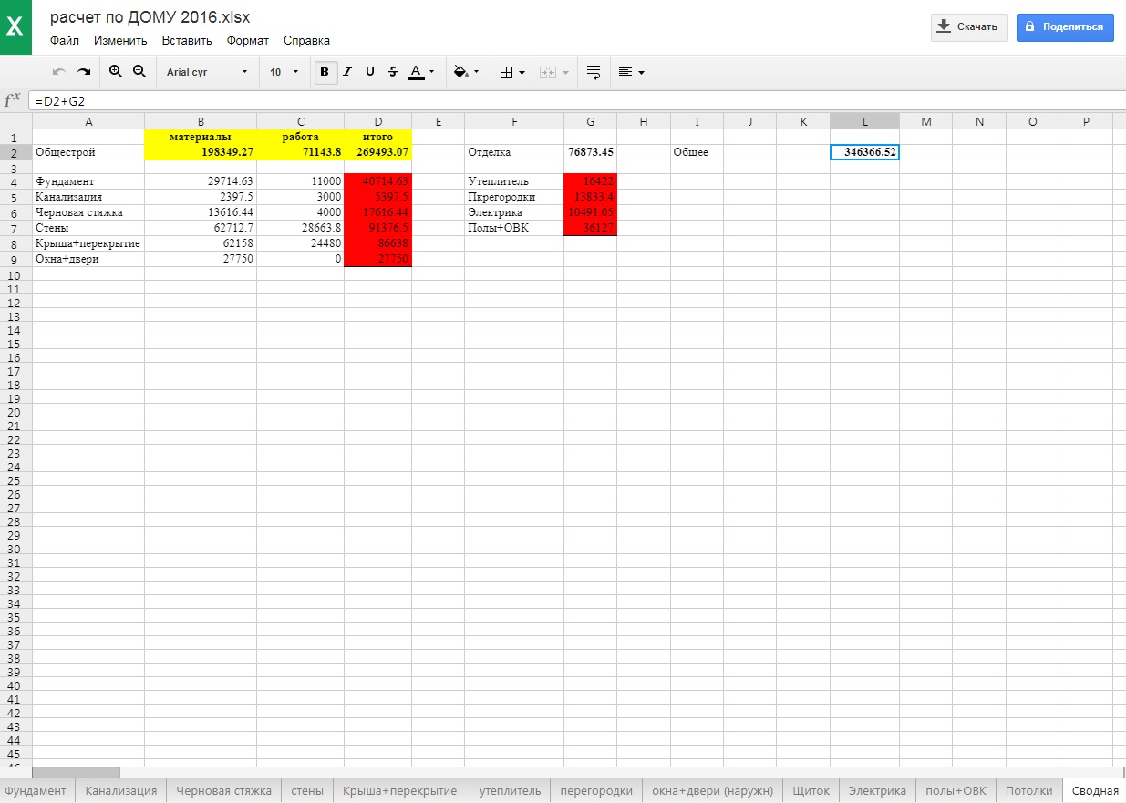Zoom in with magnifier plus icon
Screen dimensions: 1126x803
point(116,71)
